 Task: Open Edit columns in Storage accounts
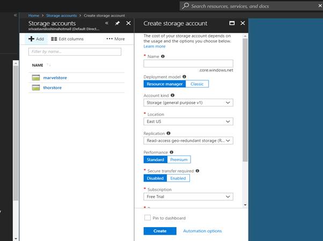click(x=67, y=39)
